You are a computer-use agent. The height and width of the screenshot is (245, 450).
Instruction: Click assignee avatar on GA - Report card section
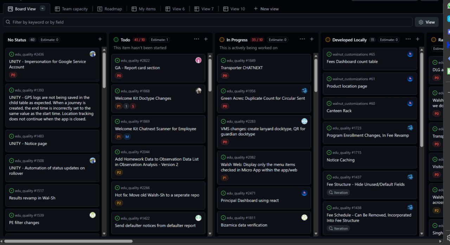coord(198,60)
